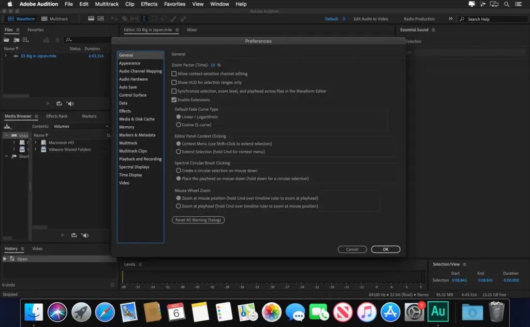Click the Open File folder icon in Files panel
The width and height of the screenshot is (530, 327).
(7, 40)
